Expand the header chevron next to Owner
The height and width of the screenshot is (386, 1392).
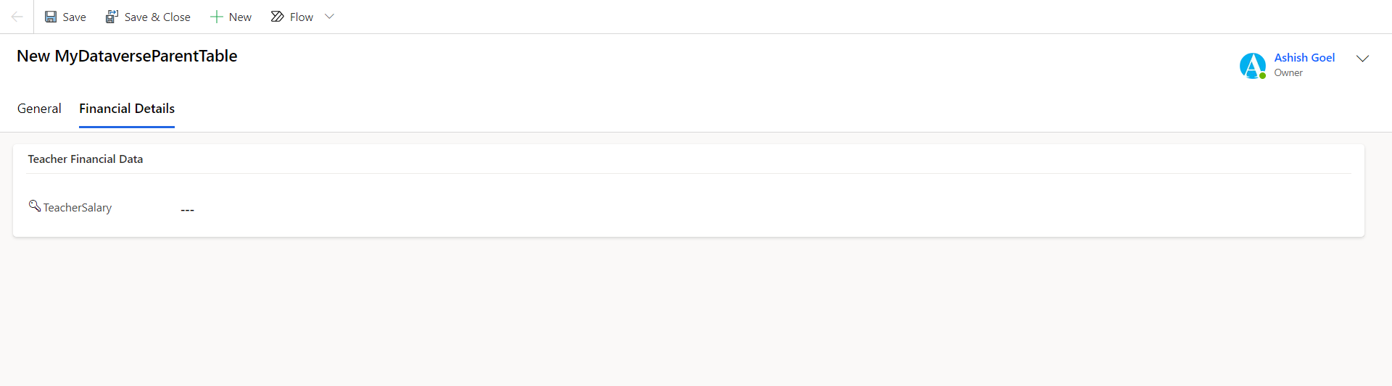click(1362, 59)
